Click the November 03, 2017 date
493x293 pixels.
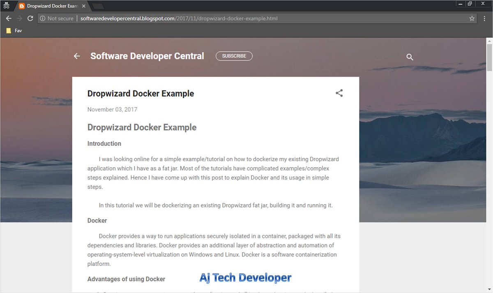[112, 109]
